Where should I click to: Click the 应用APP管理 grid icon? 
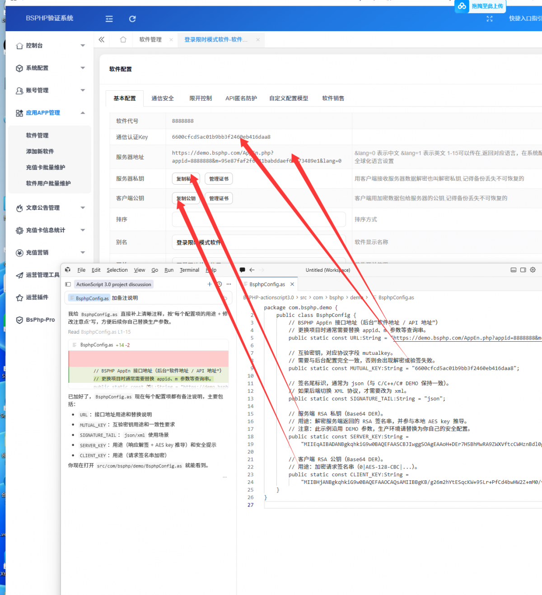point(19,113)
